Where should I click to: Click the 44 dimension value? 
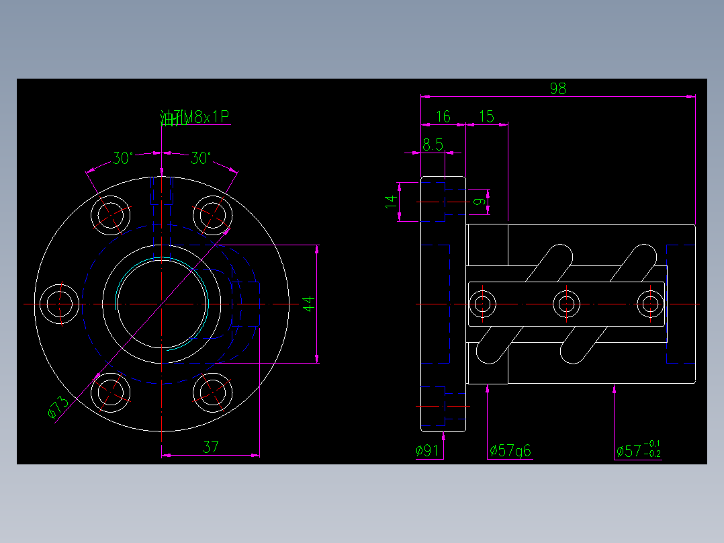pyautogui.click(x=309, y=304)
